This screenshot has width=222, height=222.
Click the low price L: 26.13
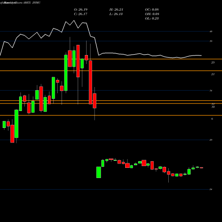tap(116, 14)
